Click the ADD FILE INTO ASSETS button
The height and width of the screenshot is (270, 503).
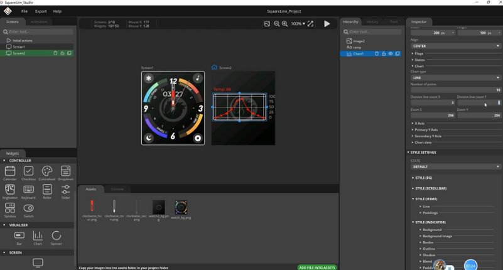(316, 267)
